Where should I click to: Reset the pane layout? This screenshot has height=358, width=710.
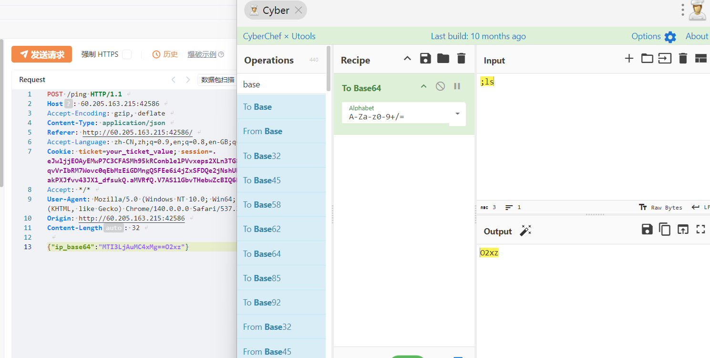[700, 59]
